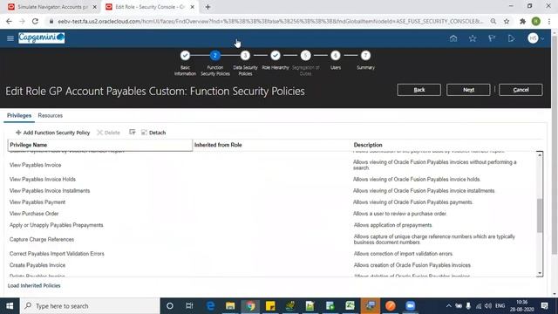Open File Explorer from taskbar

[x=230, y=306]
